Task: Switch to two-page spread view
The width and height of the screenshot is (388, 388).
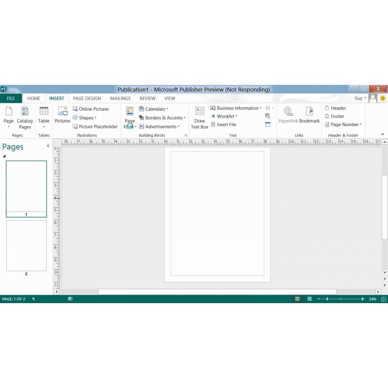Action: point(309,299)
